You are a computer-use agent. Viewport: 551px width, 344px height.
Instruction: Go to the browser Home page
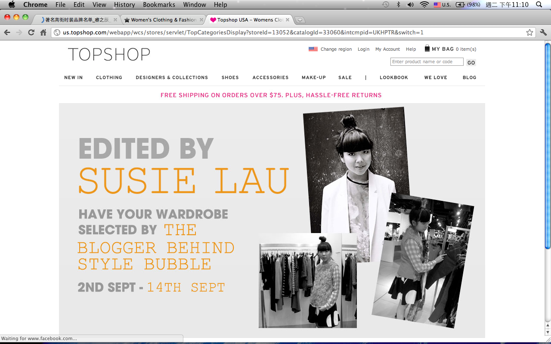(43, 32)
